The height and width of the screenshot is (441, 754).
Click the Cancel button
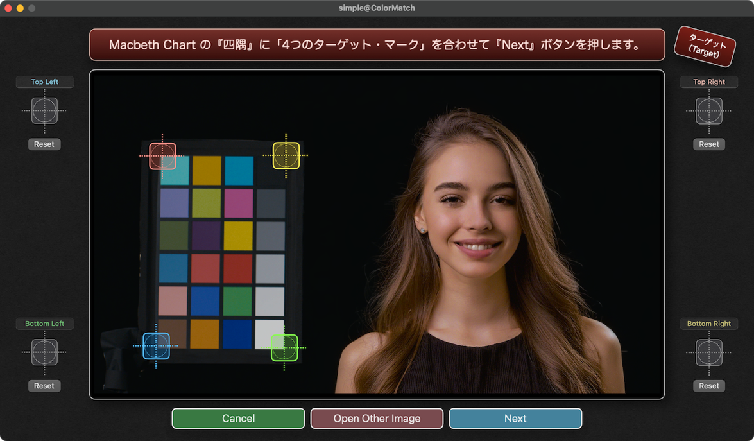(x=238, y=419)
